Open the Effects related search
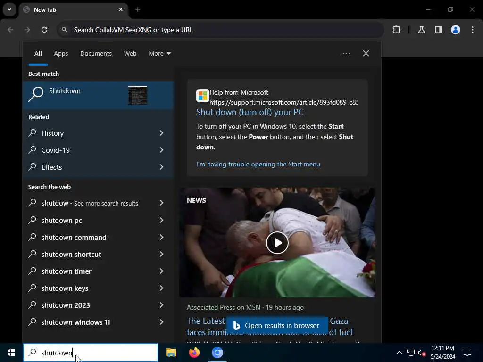The image size is (483, 362). 51,167
